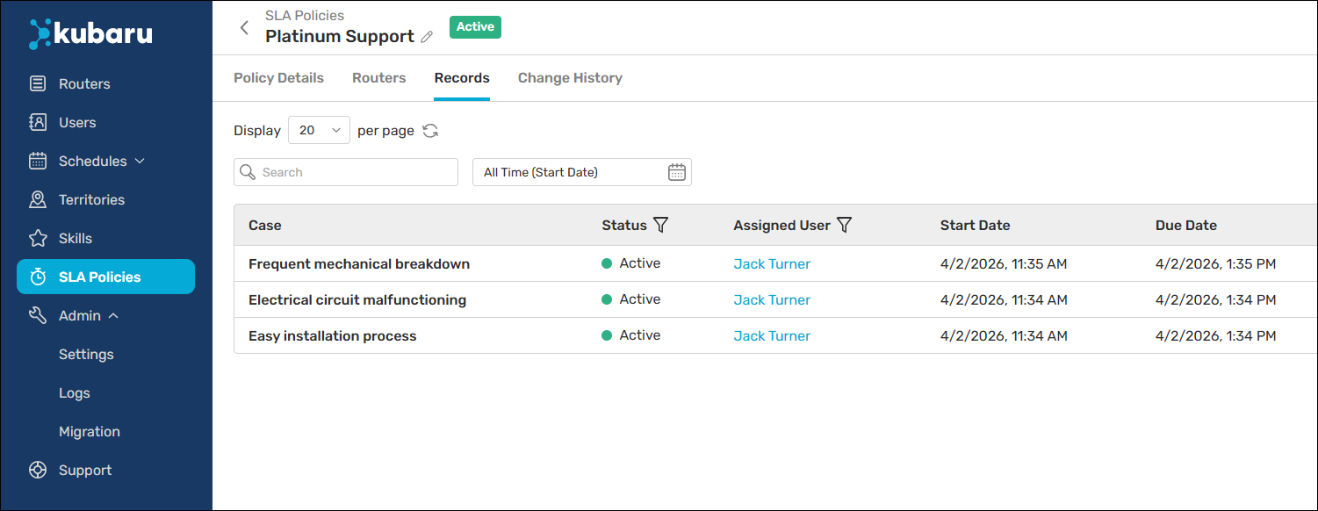
Task: Click the Territories map pin icon
Action: (x=38, y=200)
